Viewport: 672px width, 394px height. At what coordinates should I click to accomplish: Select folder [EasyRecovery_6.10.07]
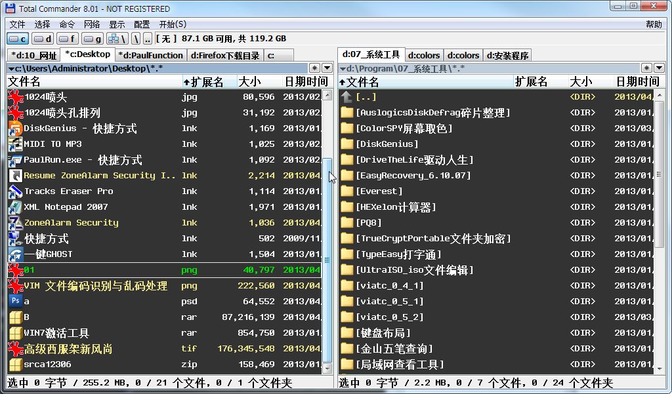[x=496, y=176]
